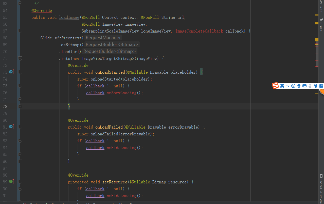
Task: Click the Gradle elephant icon
Action: click(321, 20)
